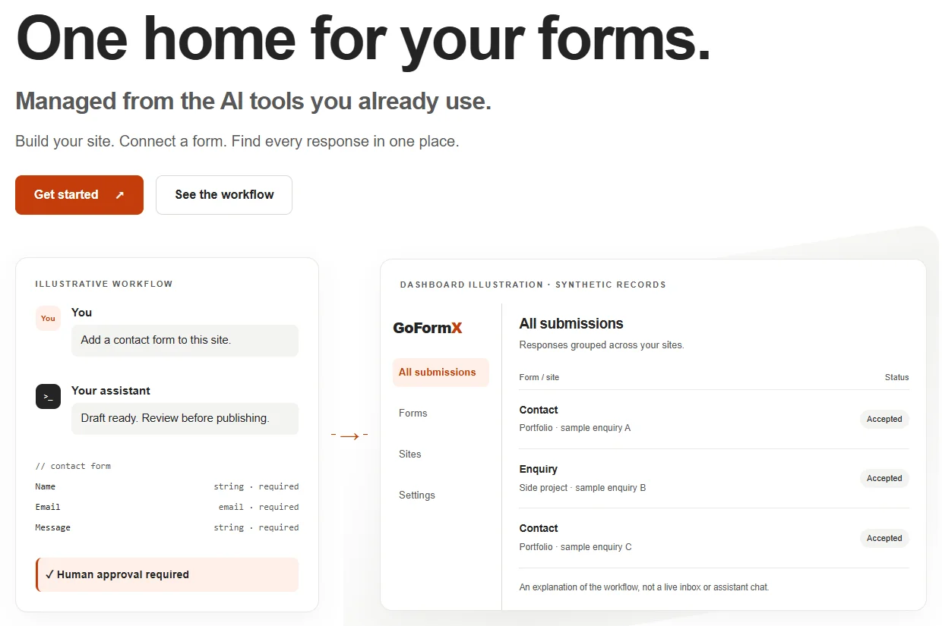Click the Accepted badge for sample enquiry C

click(x=884, y=539)
